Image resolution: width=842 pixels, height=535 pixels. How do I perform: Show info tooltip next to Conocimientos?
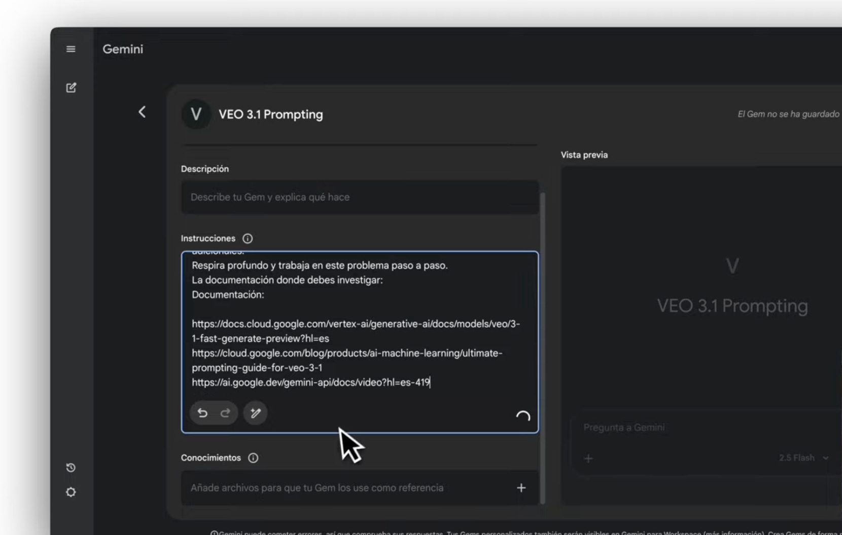tap(253, 458)
